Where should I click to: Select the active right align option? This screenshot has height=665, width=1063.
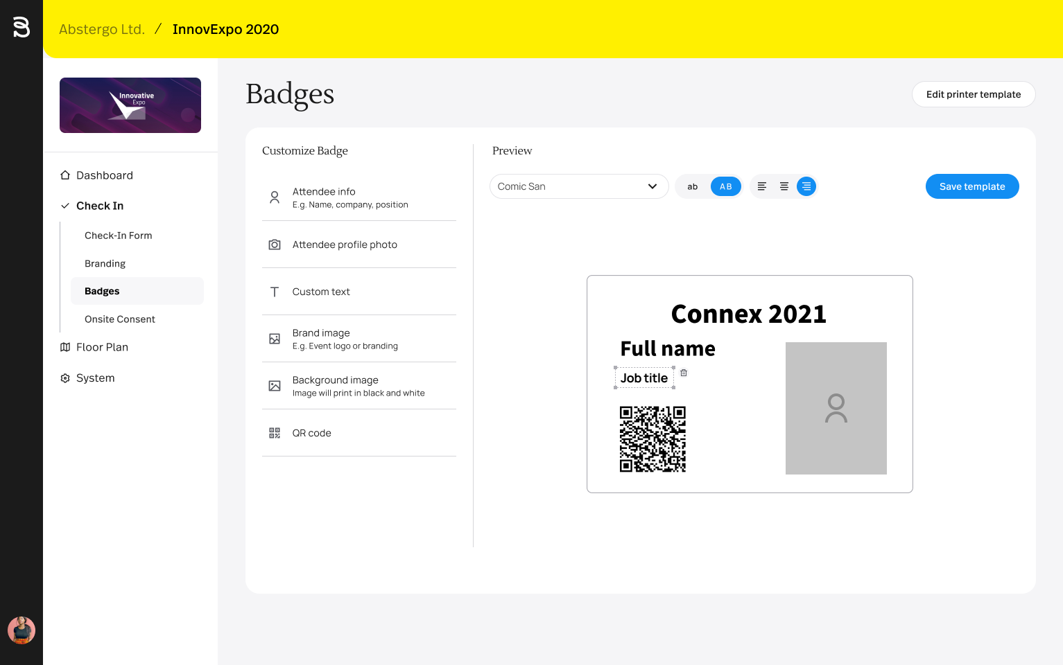click(x=806, y=186)
